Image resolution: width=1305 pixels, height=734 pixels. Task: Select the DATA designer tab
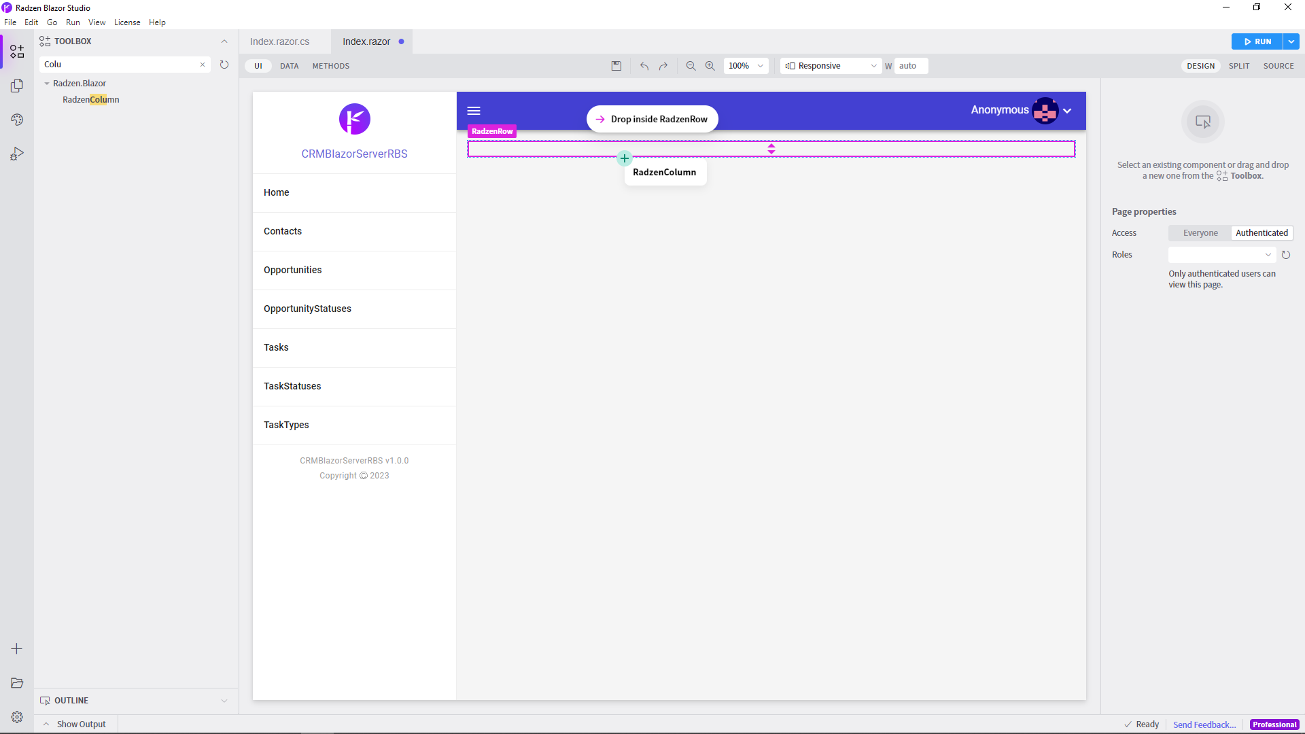tap(290, 66)
